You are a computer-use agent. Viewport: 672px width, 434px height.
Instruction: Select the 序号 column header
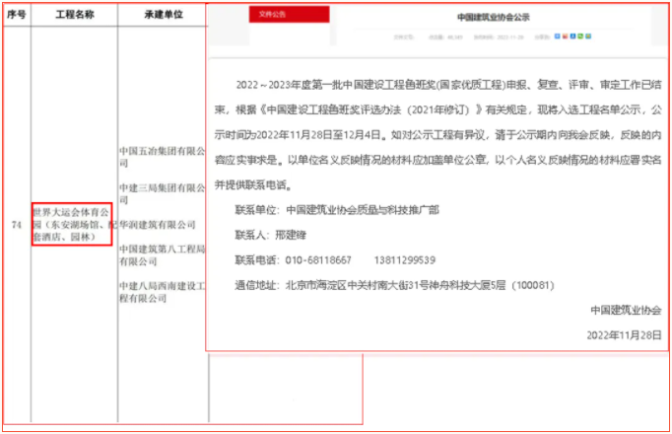[x=17, y=14]
